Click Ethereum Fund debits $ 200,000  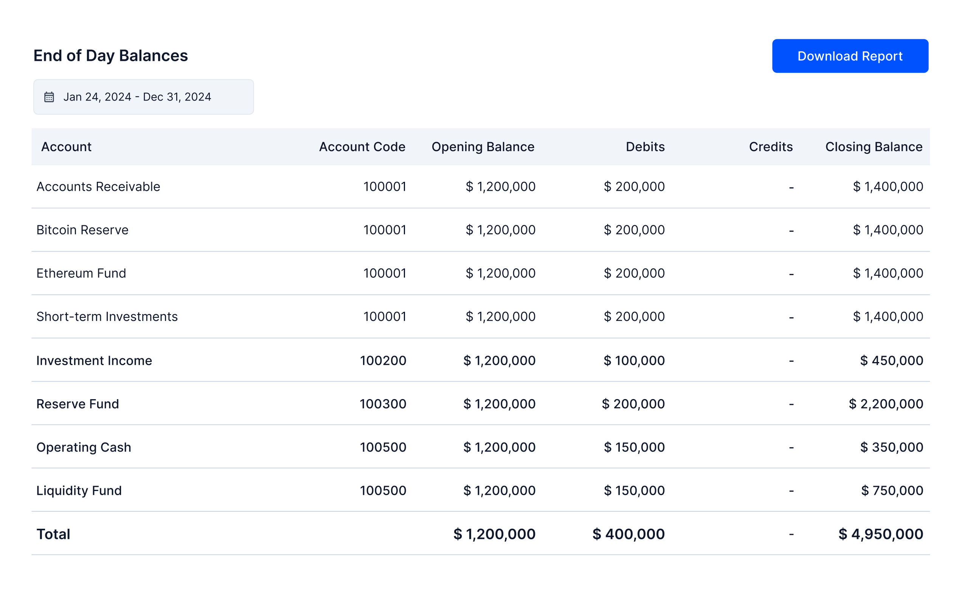(x=634, y=273)
